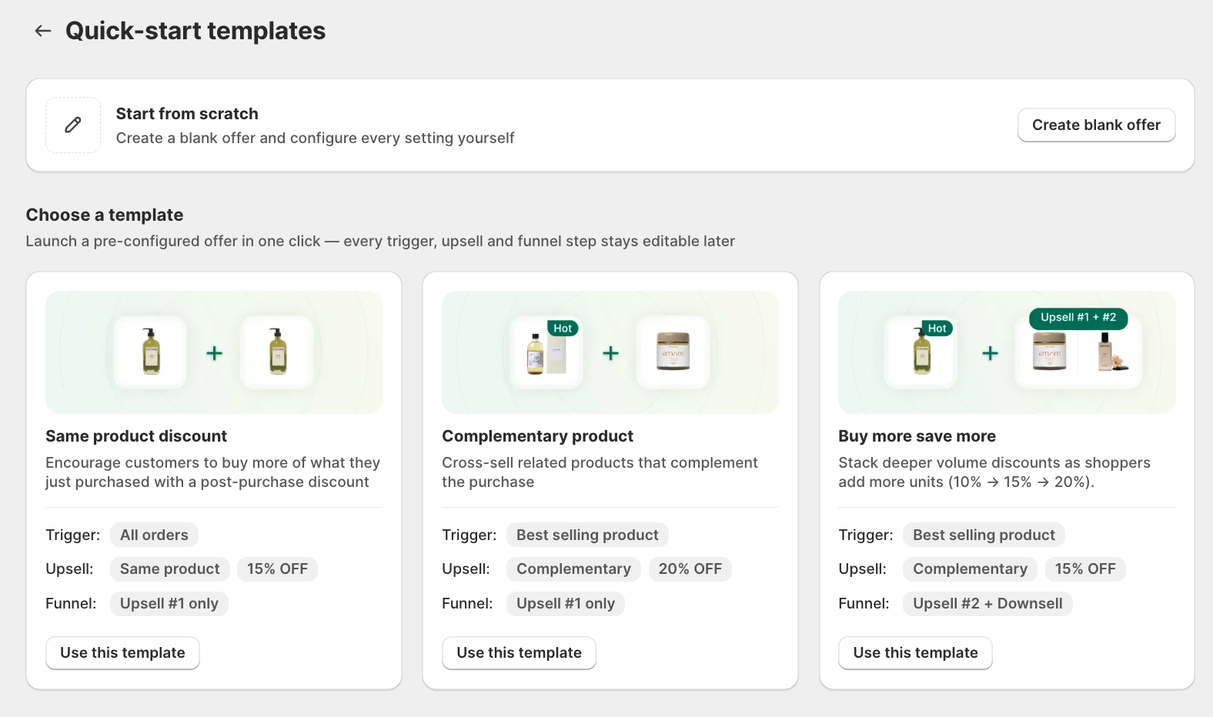
Task: Use the Same product discount template
Action: (122, 653)
